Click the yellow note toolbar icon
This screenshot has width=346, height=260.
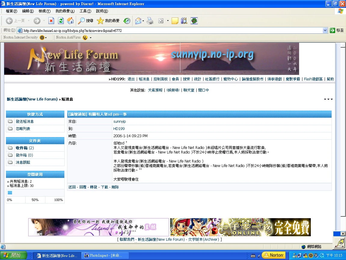pos(175,21)
